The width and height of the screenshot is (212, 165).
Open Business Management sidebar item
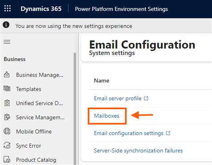[x=39, y=75]
